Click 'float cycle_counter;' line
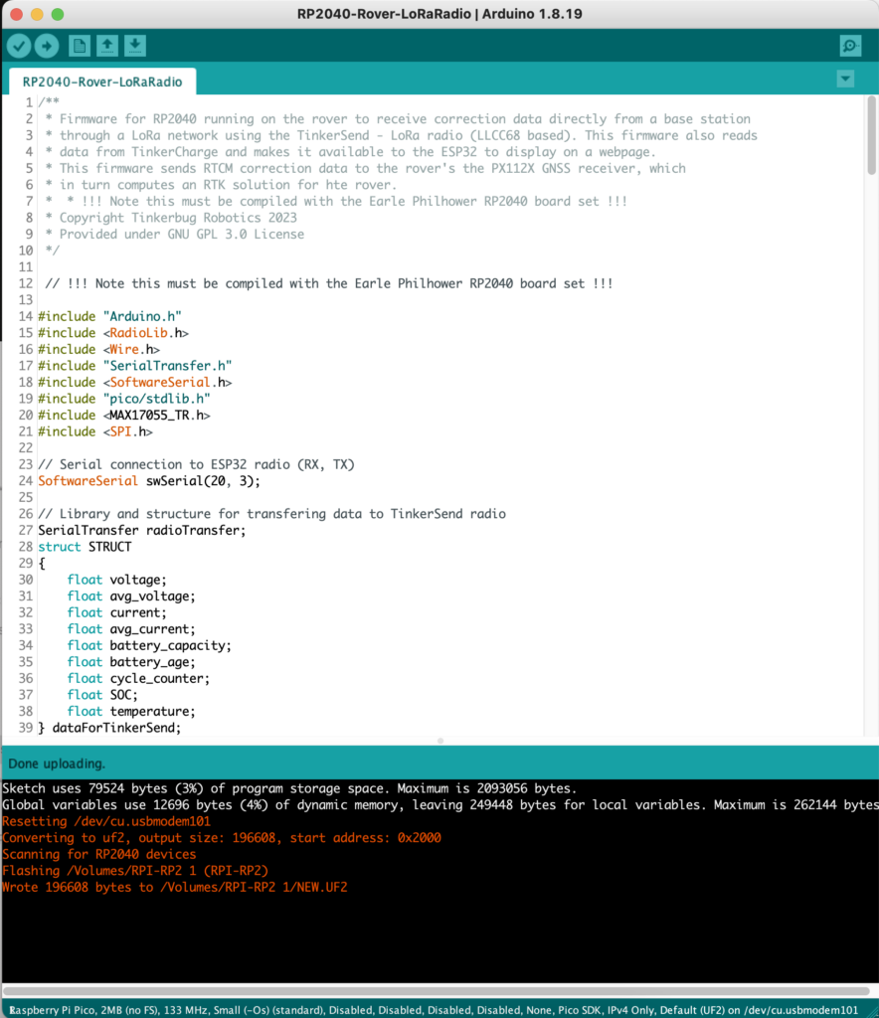879x1018 pixels. (138, 678)
